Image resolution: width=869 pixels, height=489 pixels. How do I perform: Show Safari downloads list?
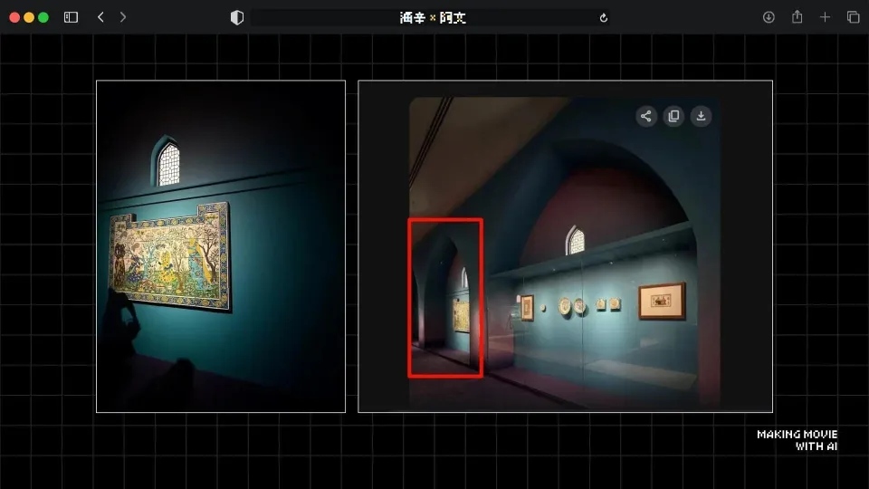(769, 17)
